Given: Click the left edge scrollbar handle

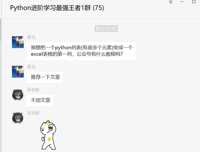Looking at the screenshot, I should pyautogui.click(x=1, y=30).
